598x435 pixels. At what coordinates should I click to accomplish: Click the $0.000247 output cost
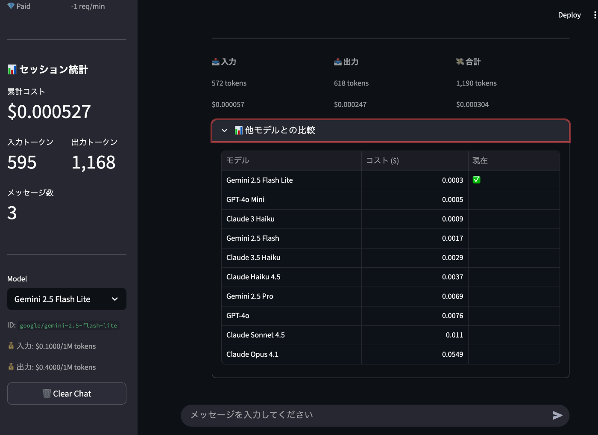pyautogui.click(x=350, y=104)
